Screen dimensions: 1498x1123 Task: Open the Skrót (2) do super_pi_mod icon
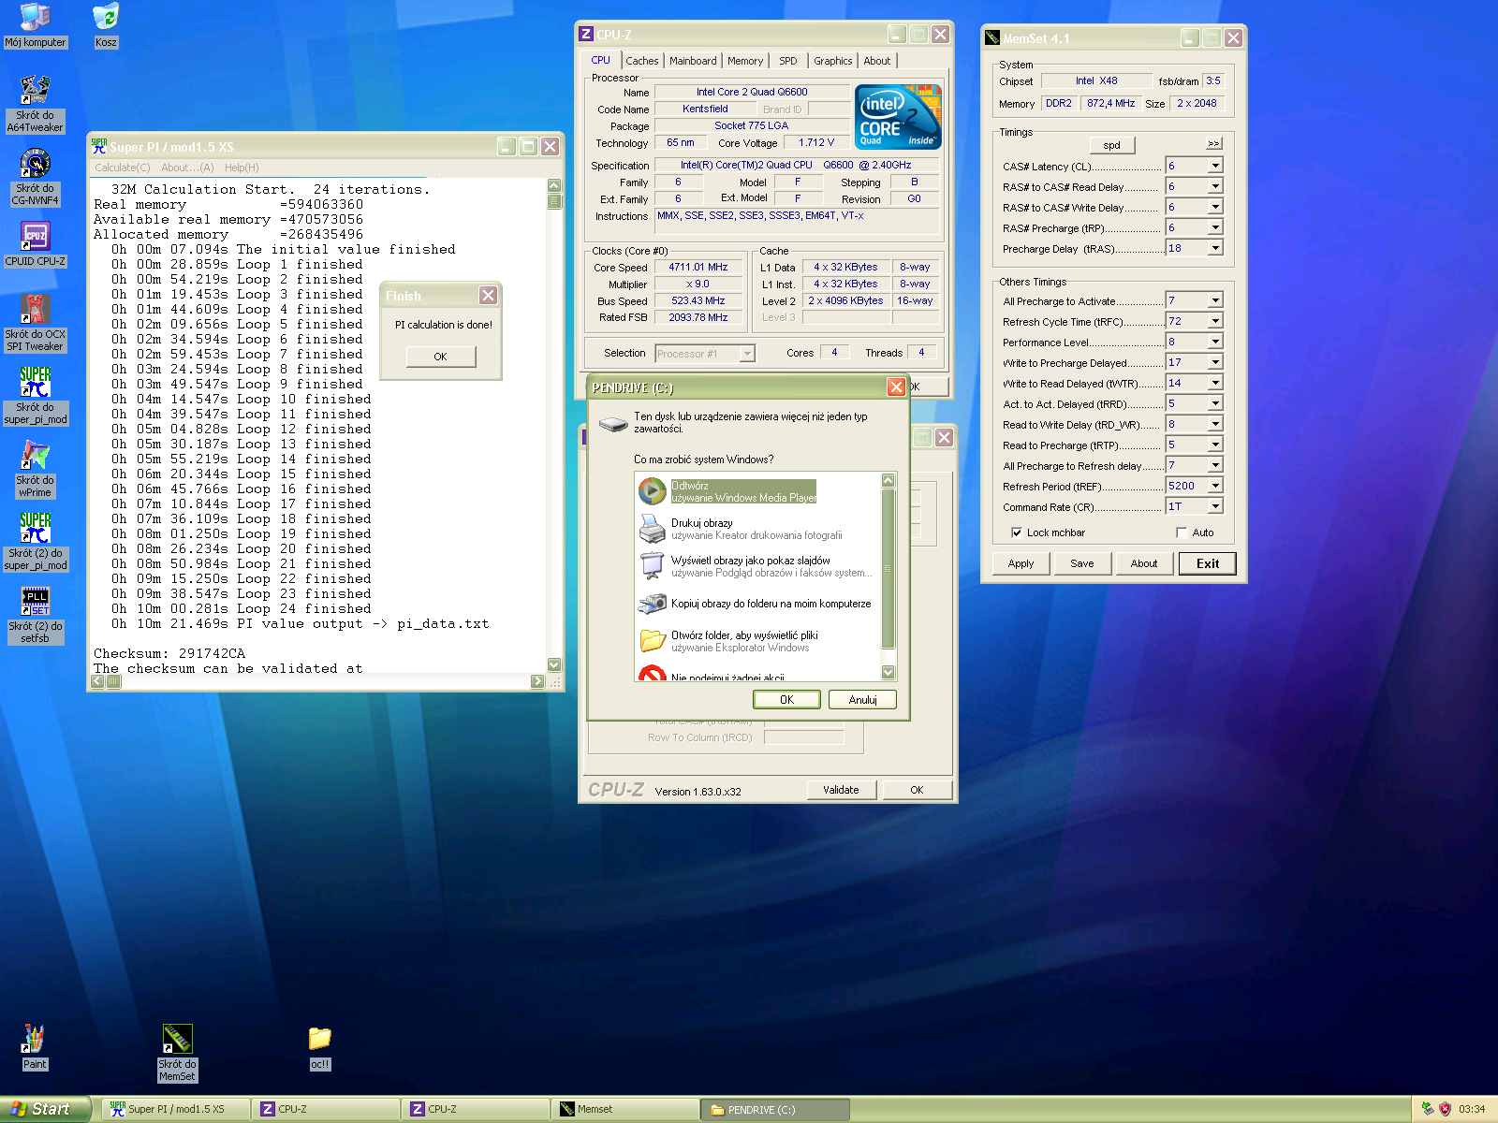tap(35, 541)
